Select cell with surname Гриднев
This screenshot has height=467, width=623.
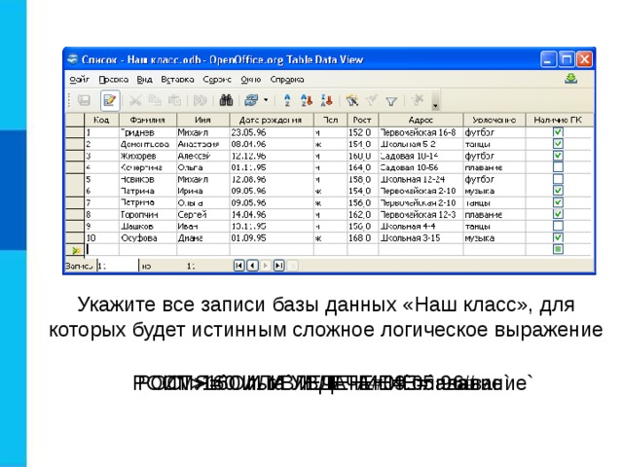148,132
